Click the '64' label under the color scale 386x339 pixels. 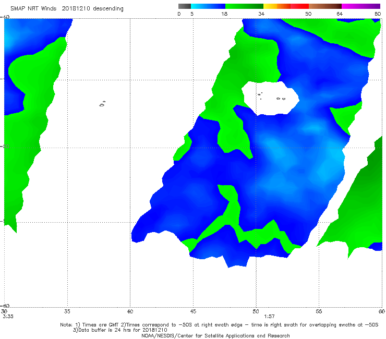click(340, 14)
